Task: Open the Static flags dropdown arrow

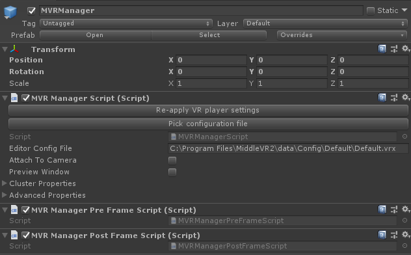Action: [x=404, y=10]
